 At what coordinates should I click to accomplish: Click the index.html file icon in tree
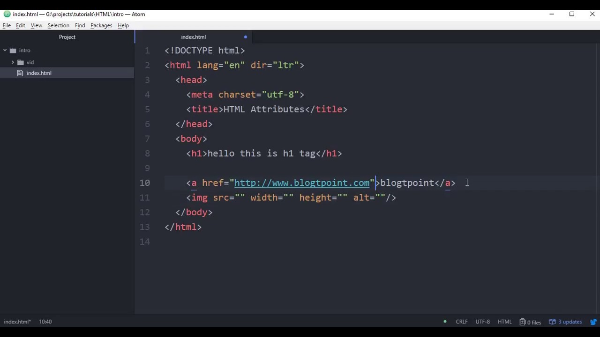pyautogui.click(x=20, y=73)
